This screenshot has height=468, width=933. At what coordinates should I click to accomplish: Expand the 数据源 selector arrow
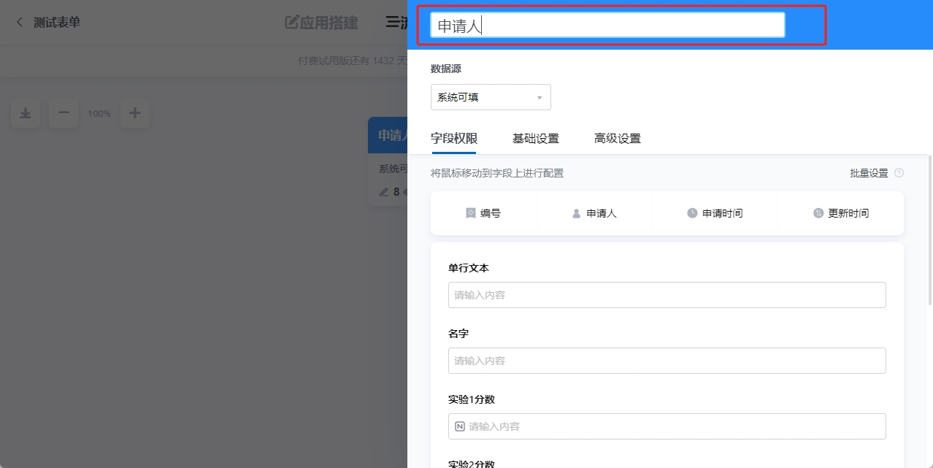point(540,97)
